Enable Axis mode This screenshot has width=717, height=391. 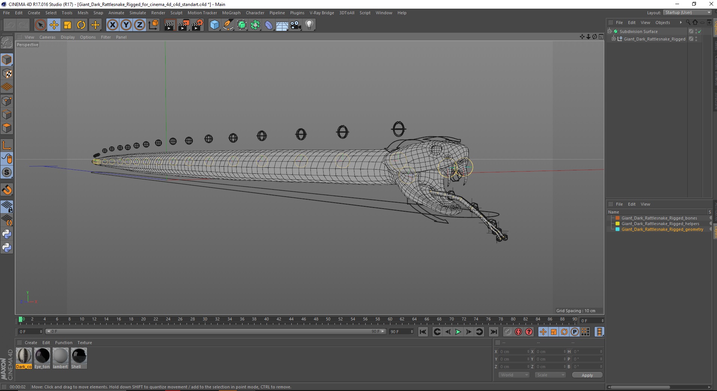pyautogui.click(x=7, y=145)
